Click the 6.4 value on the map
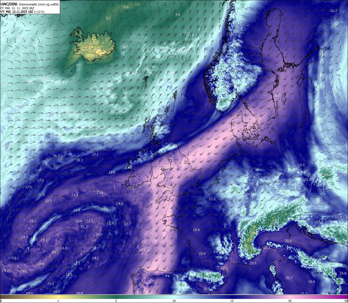Image resolution: width=348 pixels, height=303 pixels. [182, 60]
